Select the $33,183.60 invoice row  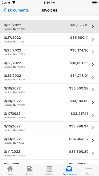[49, 103]
